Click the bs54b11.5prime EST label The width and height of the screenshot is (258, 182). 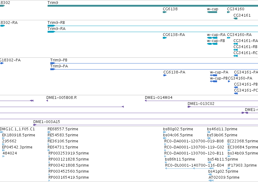pyautogui.click(x=223, y=159)
